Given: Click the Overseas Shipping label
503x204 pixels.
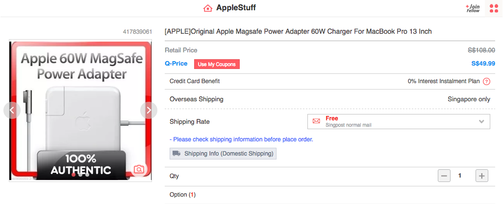Looking at the screenshot, I should (196, 99).
